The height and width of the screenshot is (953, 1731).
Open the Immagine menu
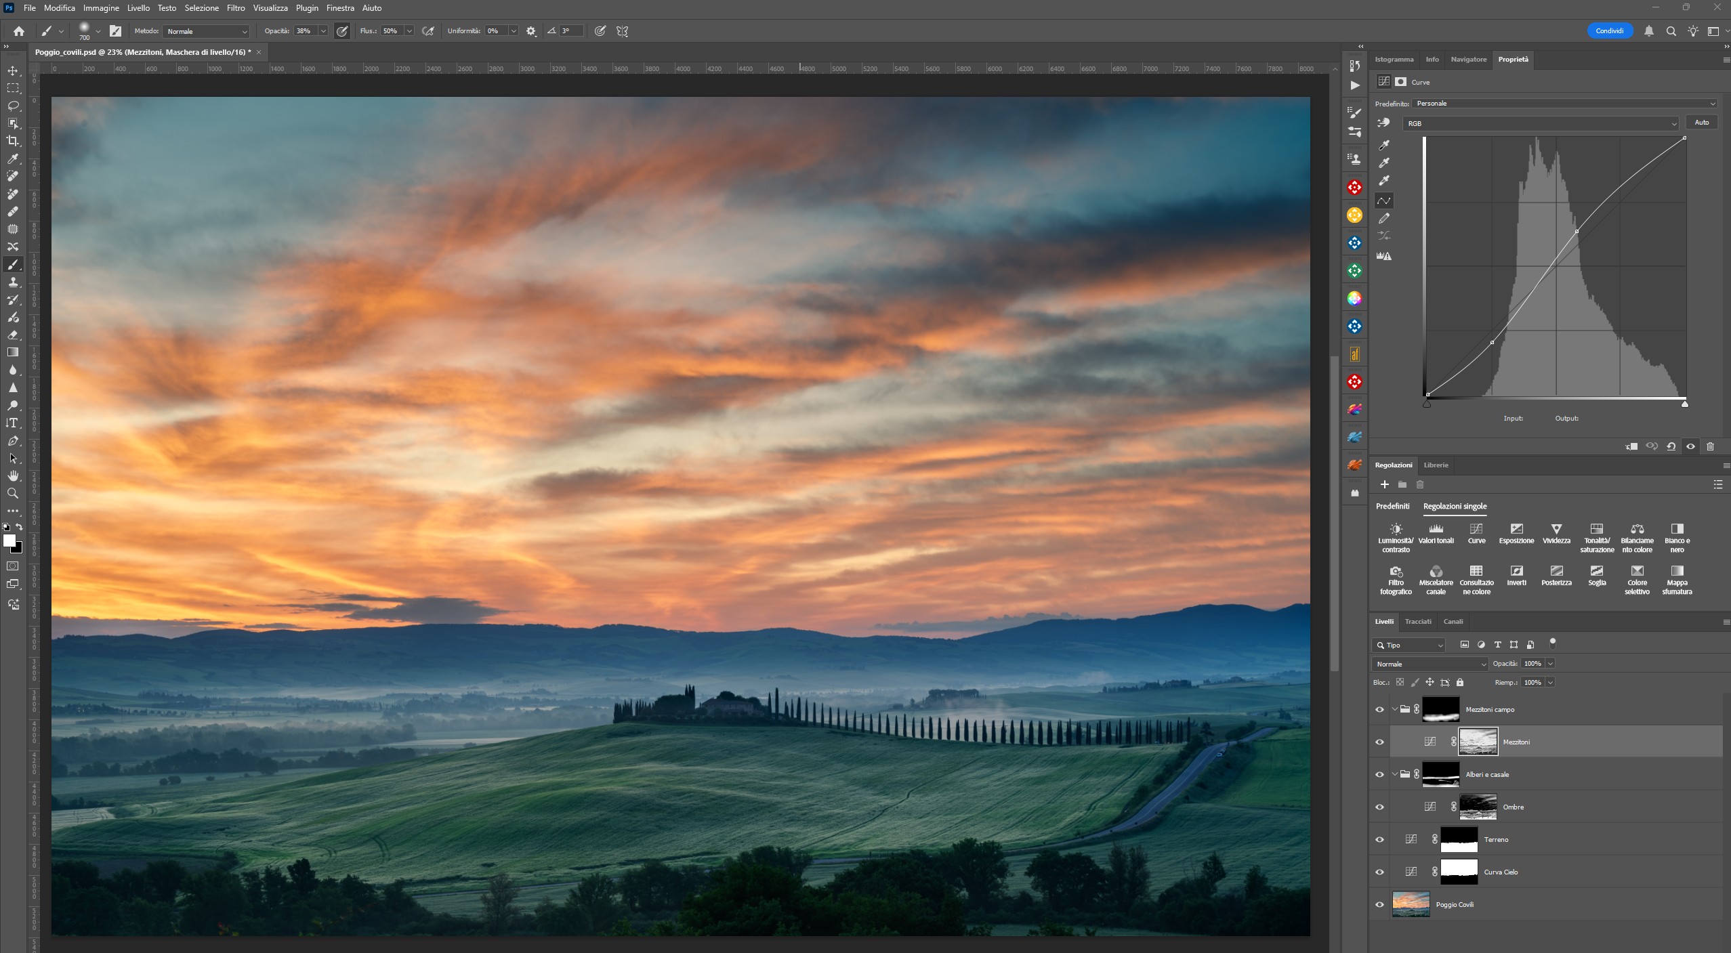(x=101, y=8)
